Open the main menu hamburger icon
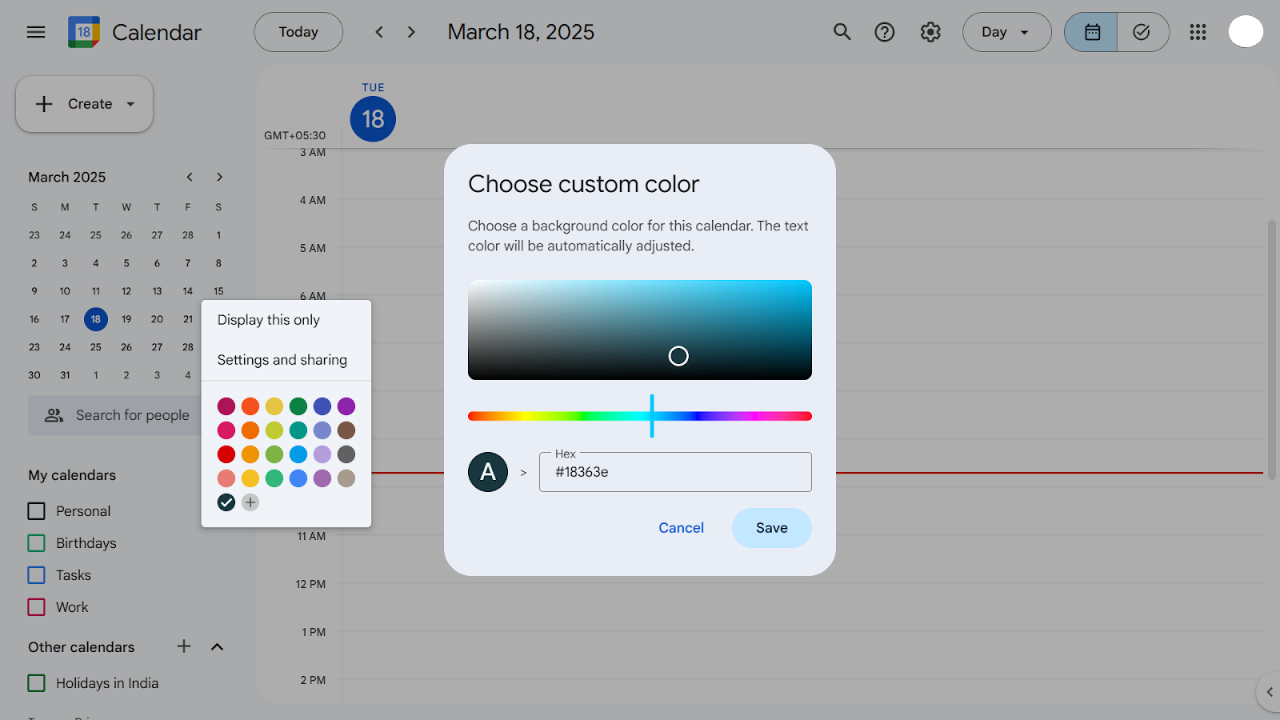This screenshot has height=720, width=1280. point(36,32)
